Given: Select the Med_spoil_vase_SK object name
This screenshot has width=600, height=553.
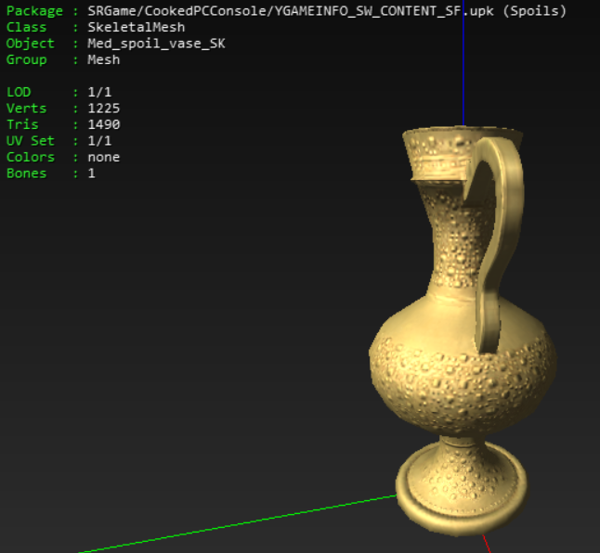Looking at the screenshot, I should (x=156, y=44).
